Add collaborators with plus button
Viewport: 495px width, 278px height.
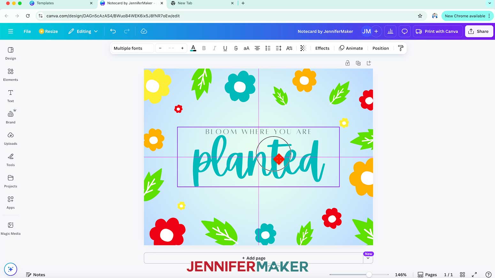click(x=376, y=31)
